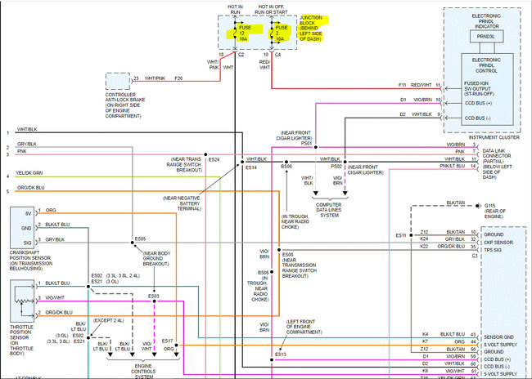Click the highlighted FUSE 2 10A label
This screenshot has height=379, width=532.
click(x=282, y=33)
